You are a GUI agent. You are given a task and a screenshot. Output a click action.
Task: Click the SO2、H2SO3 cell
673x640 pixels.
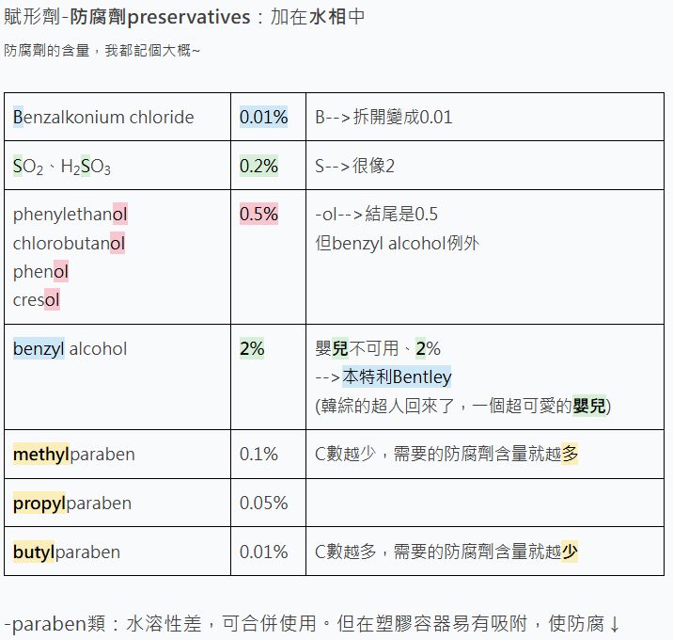(62, 168)
